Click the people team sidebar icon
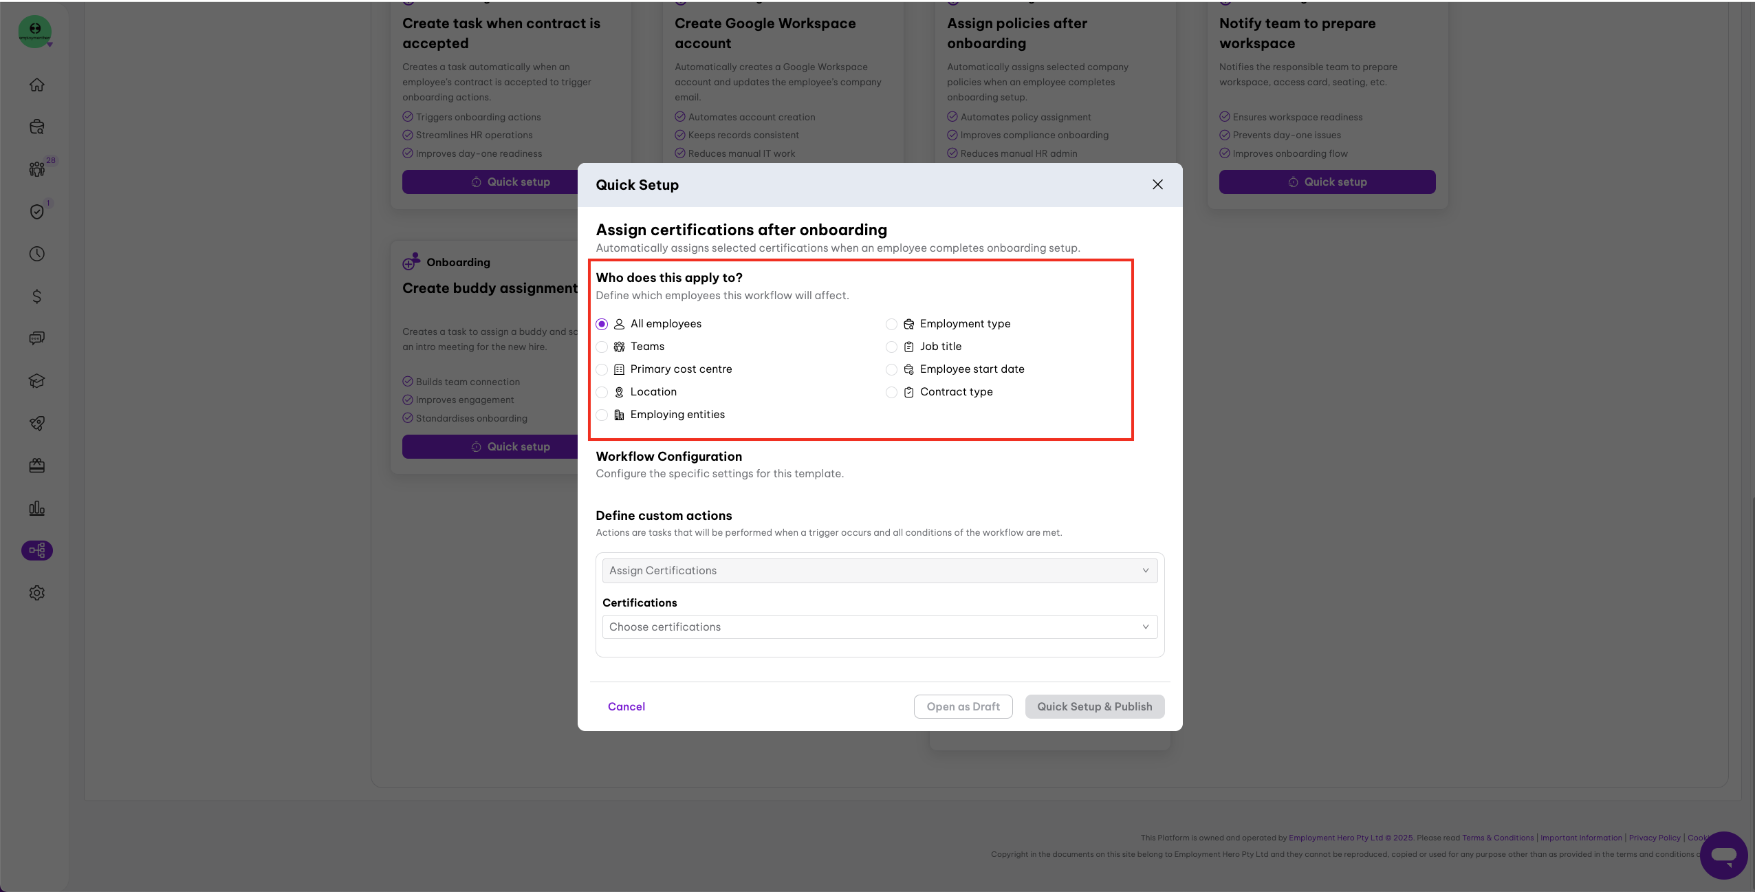Viewport: 1755px width, 892px height. pos(37,169)
